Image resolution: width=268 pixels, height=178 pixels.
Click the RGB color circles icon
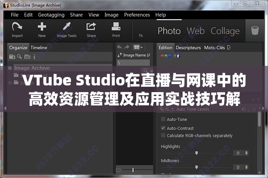tap(166, 56)
